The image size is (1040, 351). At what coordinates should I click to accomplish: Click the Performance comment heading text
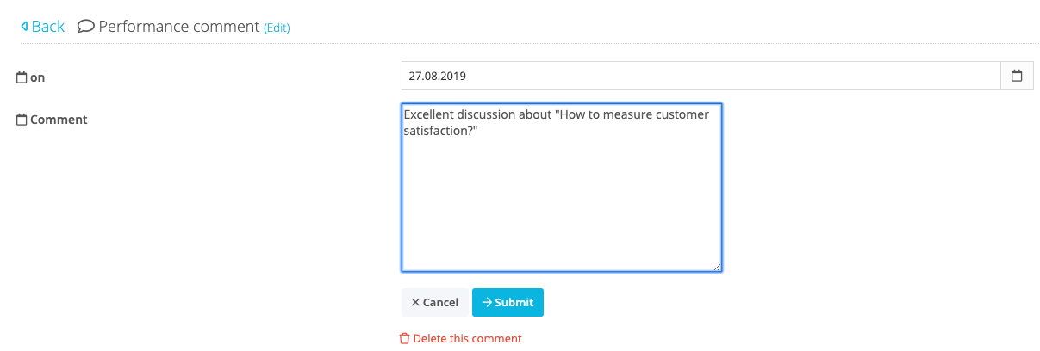click(178, 27)
